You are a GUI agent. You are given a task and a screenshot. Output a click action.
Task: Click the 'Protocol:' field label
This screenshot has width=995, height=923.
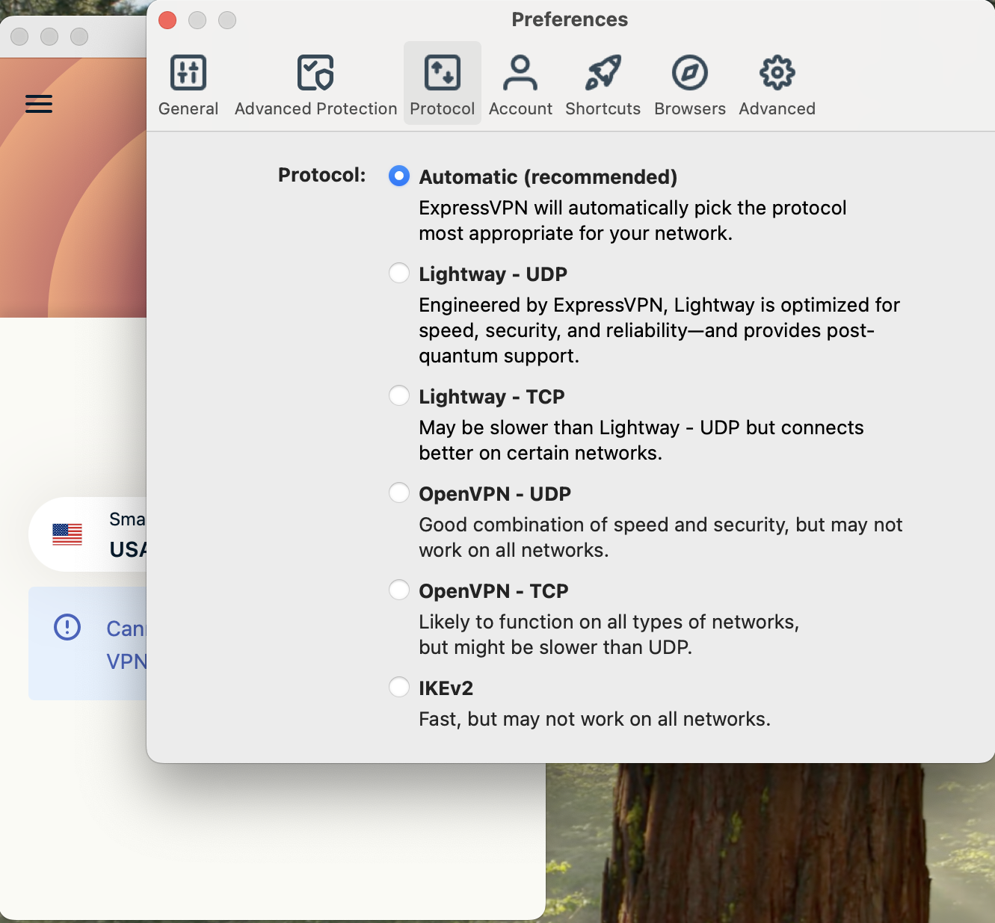click(x=322, y=175)
